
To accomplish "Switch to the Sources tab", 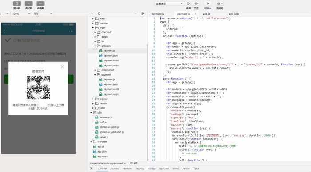I will point(115,168).
